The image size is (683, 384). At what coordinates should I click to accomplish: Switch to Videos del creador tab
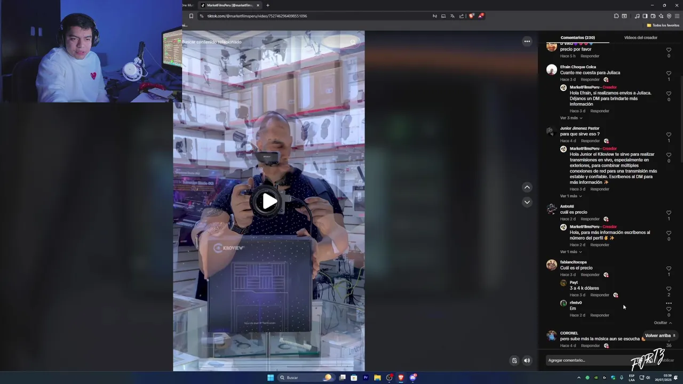640,38
